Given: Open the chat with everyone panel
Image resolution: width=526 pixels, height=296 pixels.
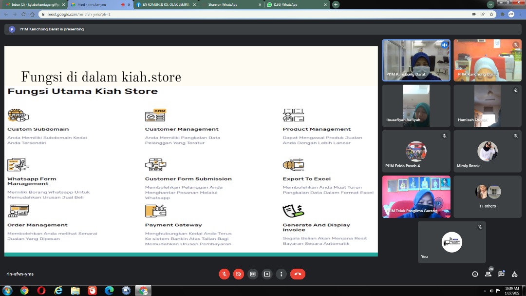Looking at the screenshot, I should [x=501, y=274].
